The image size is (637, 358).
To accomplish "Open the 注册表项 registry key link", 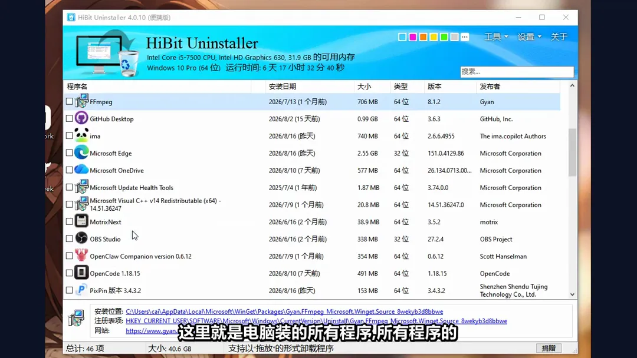I will tap(317, 321).
